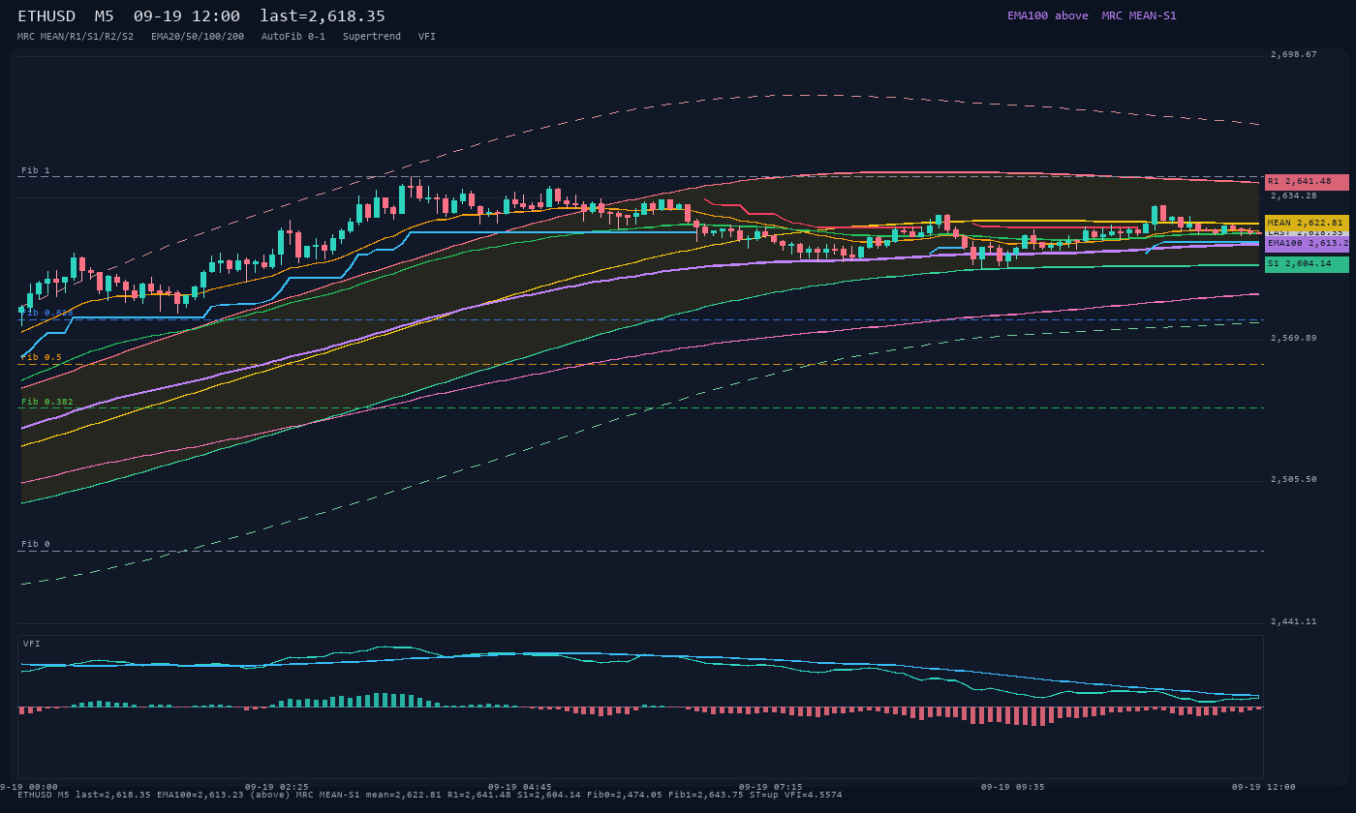Click the ETHUSD symbol title
This screenshot has width=1356, height=813.
(46, 15)
